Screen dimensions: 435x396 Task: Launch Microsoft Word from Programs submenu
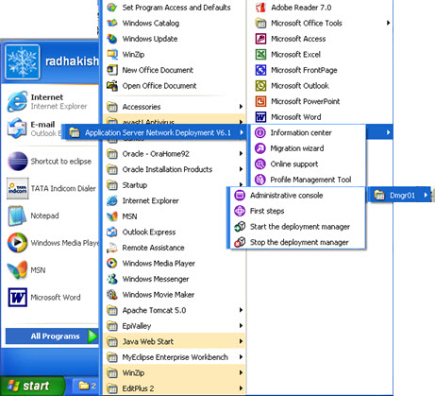[320, 117]
